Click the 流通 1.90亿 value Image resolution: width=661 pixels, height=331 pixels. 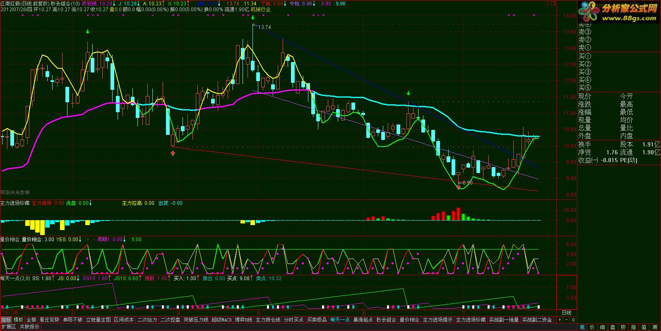click(652, 152)
